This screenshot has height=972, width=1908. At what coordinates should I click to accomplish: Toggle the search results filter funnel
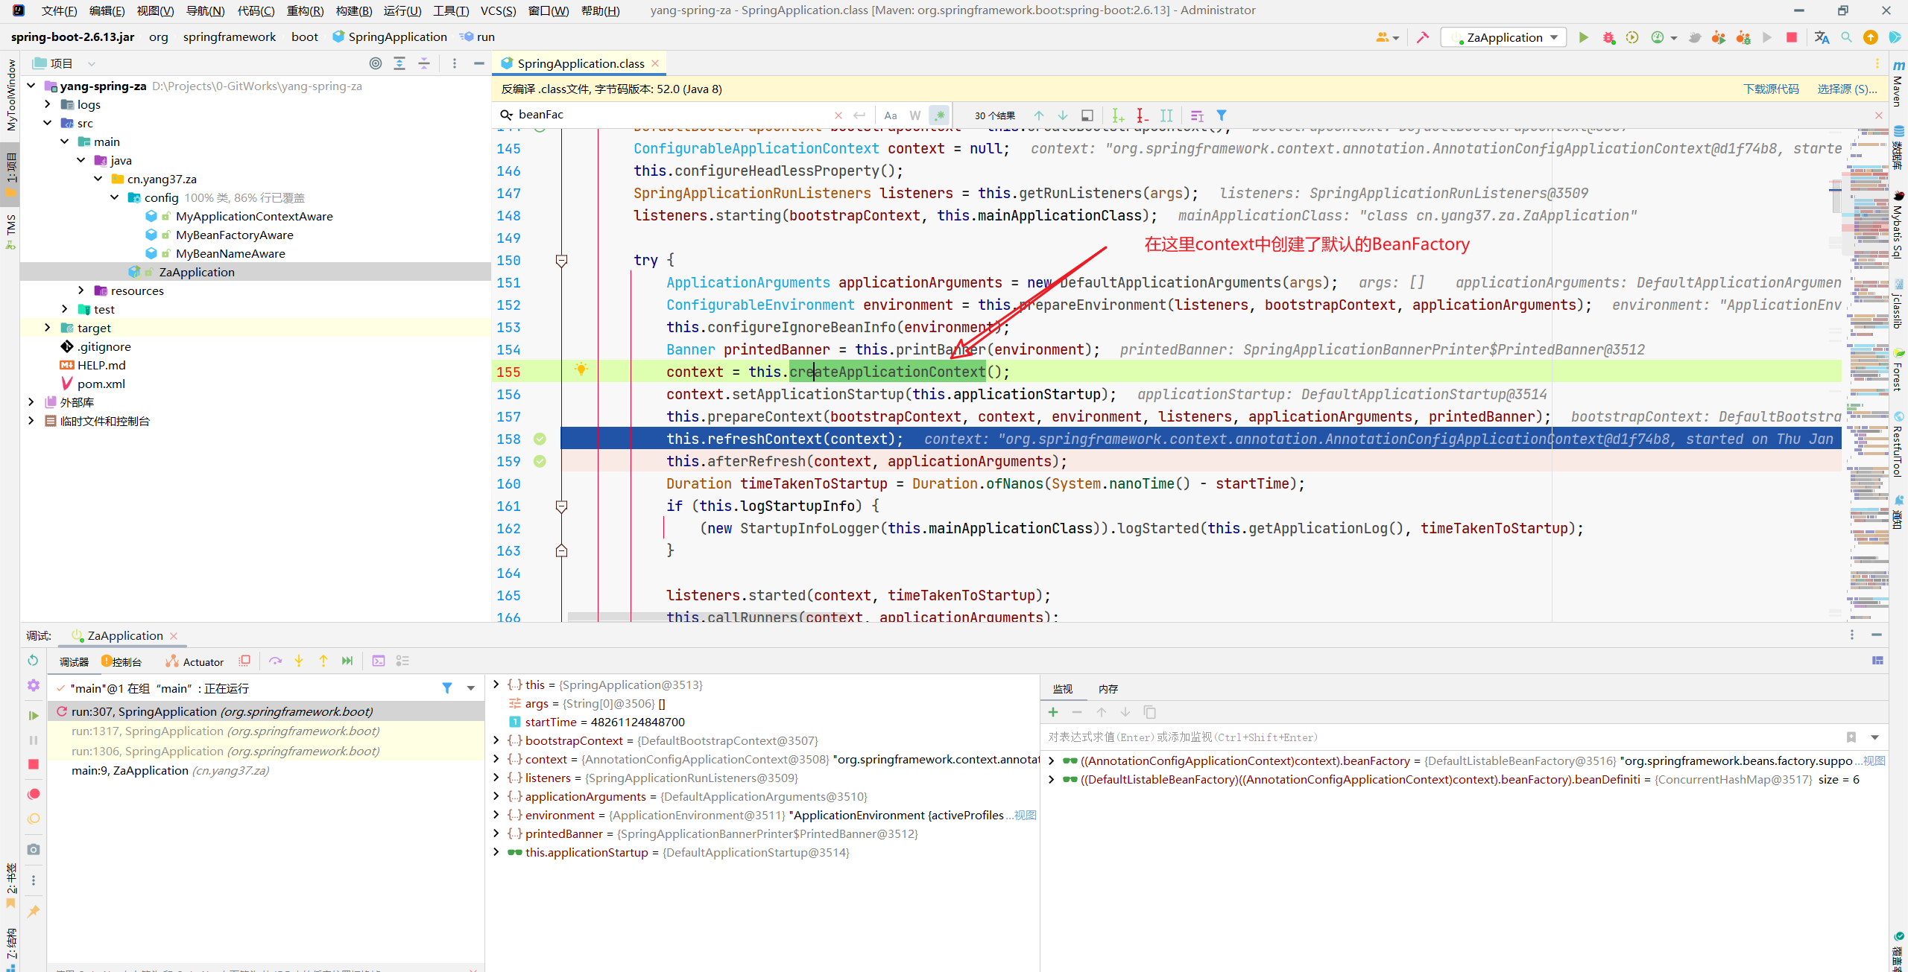[1222, 115]
